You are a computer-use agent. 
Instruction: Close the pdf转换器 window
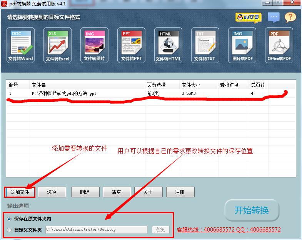click(292, 3)
